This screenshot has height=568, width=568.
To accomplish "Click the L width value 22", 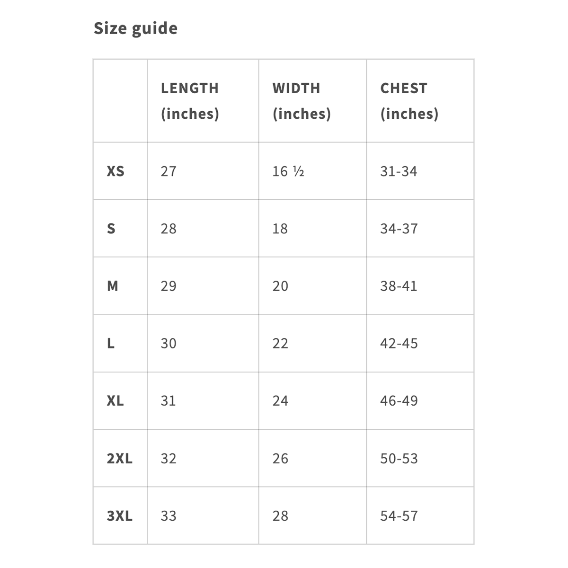I will pos(280,343).
